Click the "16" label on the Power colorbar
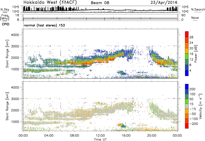Viewport: 205px width, 141px height. [191, 54]
